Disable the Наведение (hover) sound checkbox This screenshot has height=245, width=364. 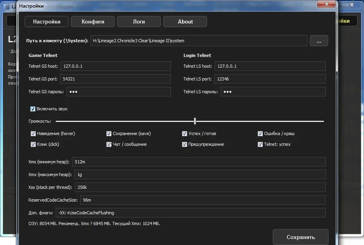33,133
